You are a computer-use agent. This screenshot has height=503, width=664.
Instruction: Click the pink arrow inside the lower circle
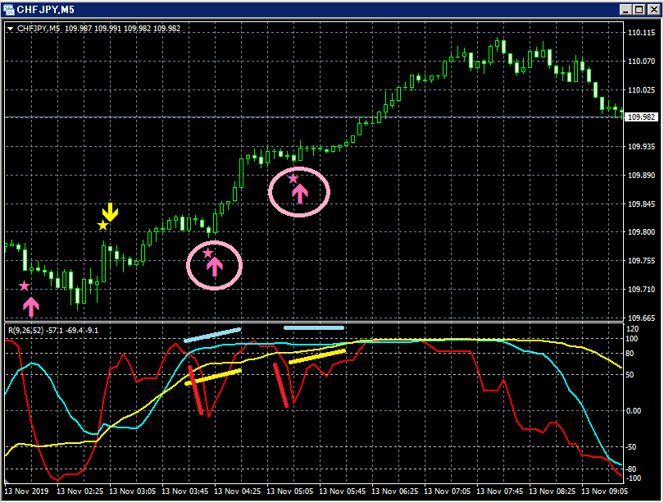(215, 267)
